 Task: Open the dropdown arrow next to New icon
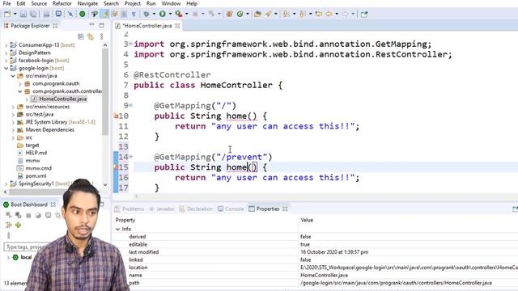(x=15, y=15)
